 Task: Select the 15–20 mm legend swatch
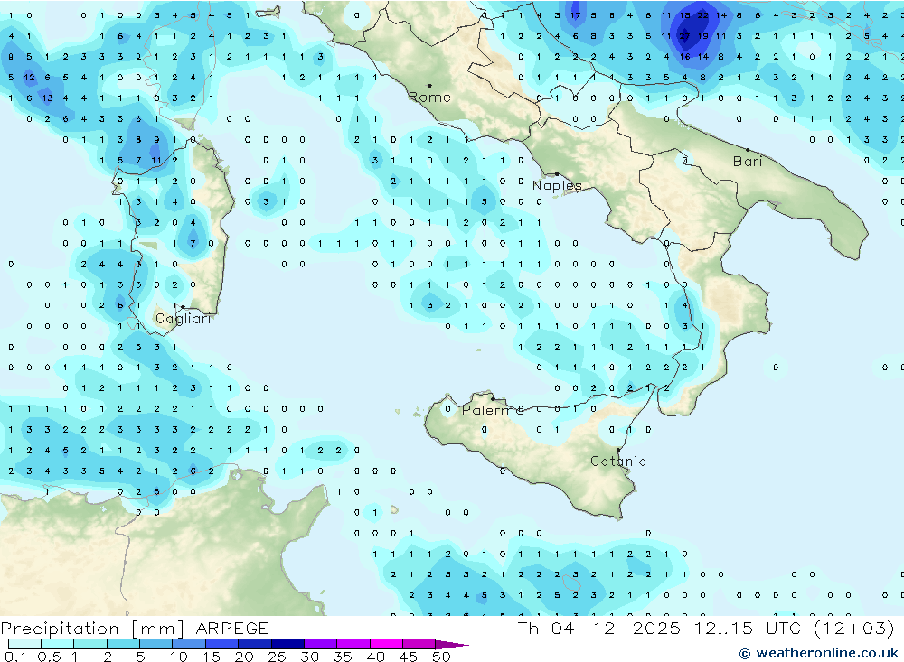point(222,644)
